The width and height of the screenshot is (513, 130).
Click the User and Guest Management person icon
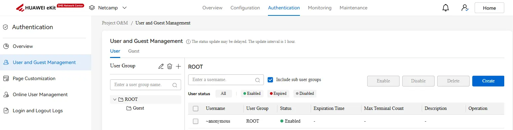(6, 62)
